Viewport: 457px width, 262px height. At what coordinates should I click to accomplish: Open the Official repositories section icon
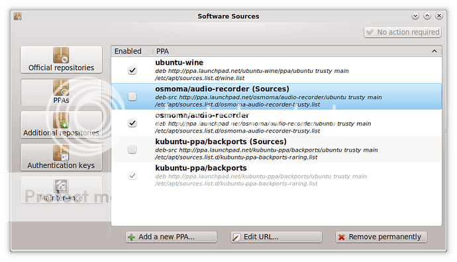tap(61, 55)
